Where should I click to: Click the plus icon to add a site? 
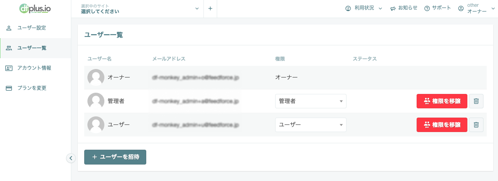coord(210,9)
